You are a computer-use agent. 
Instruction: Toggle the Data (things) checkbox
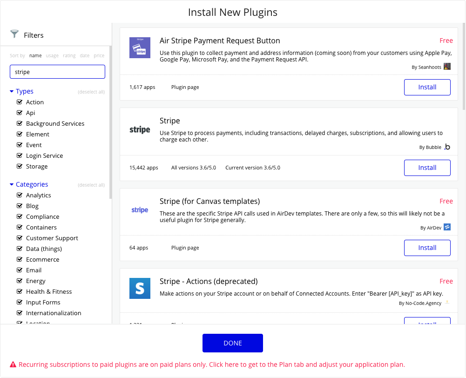(20, 249)
